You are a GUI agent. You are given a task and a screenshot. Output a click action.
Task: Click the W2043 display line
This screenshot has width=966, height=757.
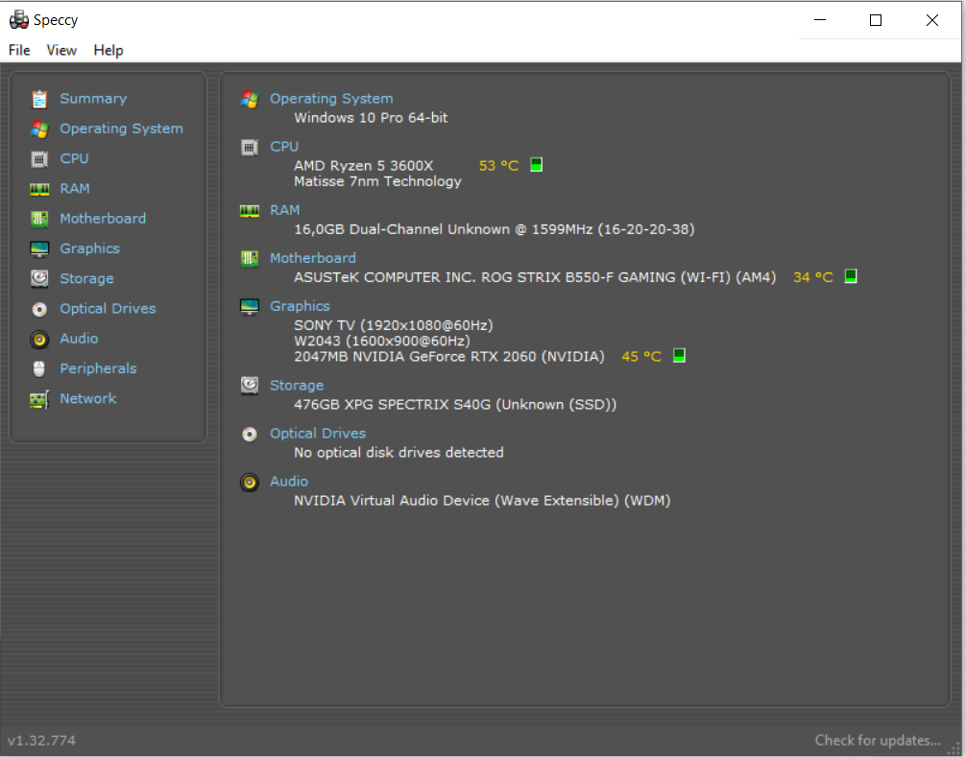tap(382, 342)
